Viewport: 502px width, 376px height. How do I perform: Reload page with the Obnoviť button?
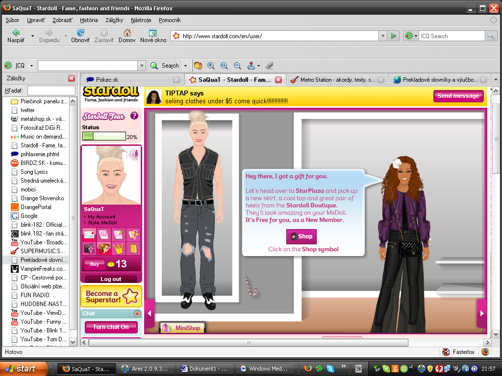point(80,36)
